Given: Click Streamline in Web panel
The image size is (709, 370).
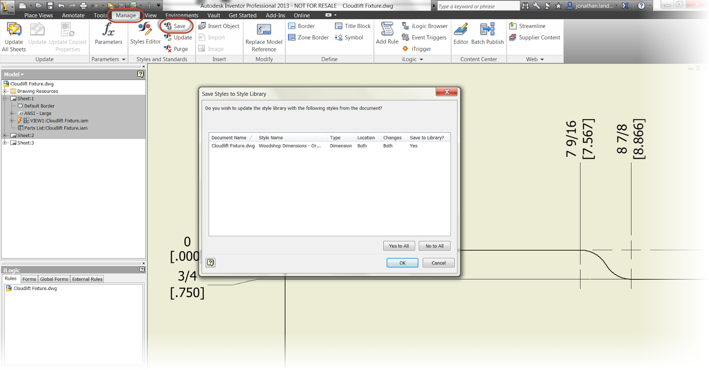Looking at the screenshot, I should (x=527, y=26).
